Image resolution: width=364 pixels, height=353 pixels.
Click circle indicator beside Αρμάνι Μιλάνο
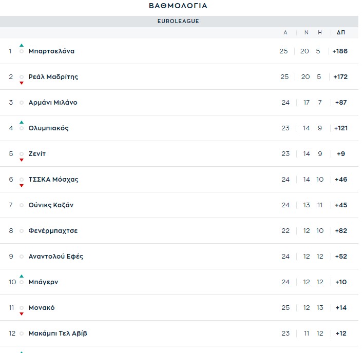pyautogui.click(x=22, y=103)
